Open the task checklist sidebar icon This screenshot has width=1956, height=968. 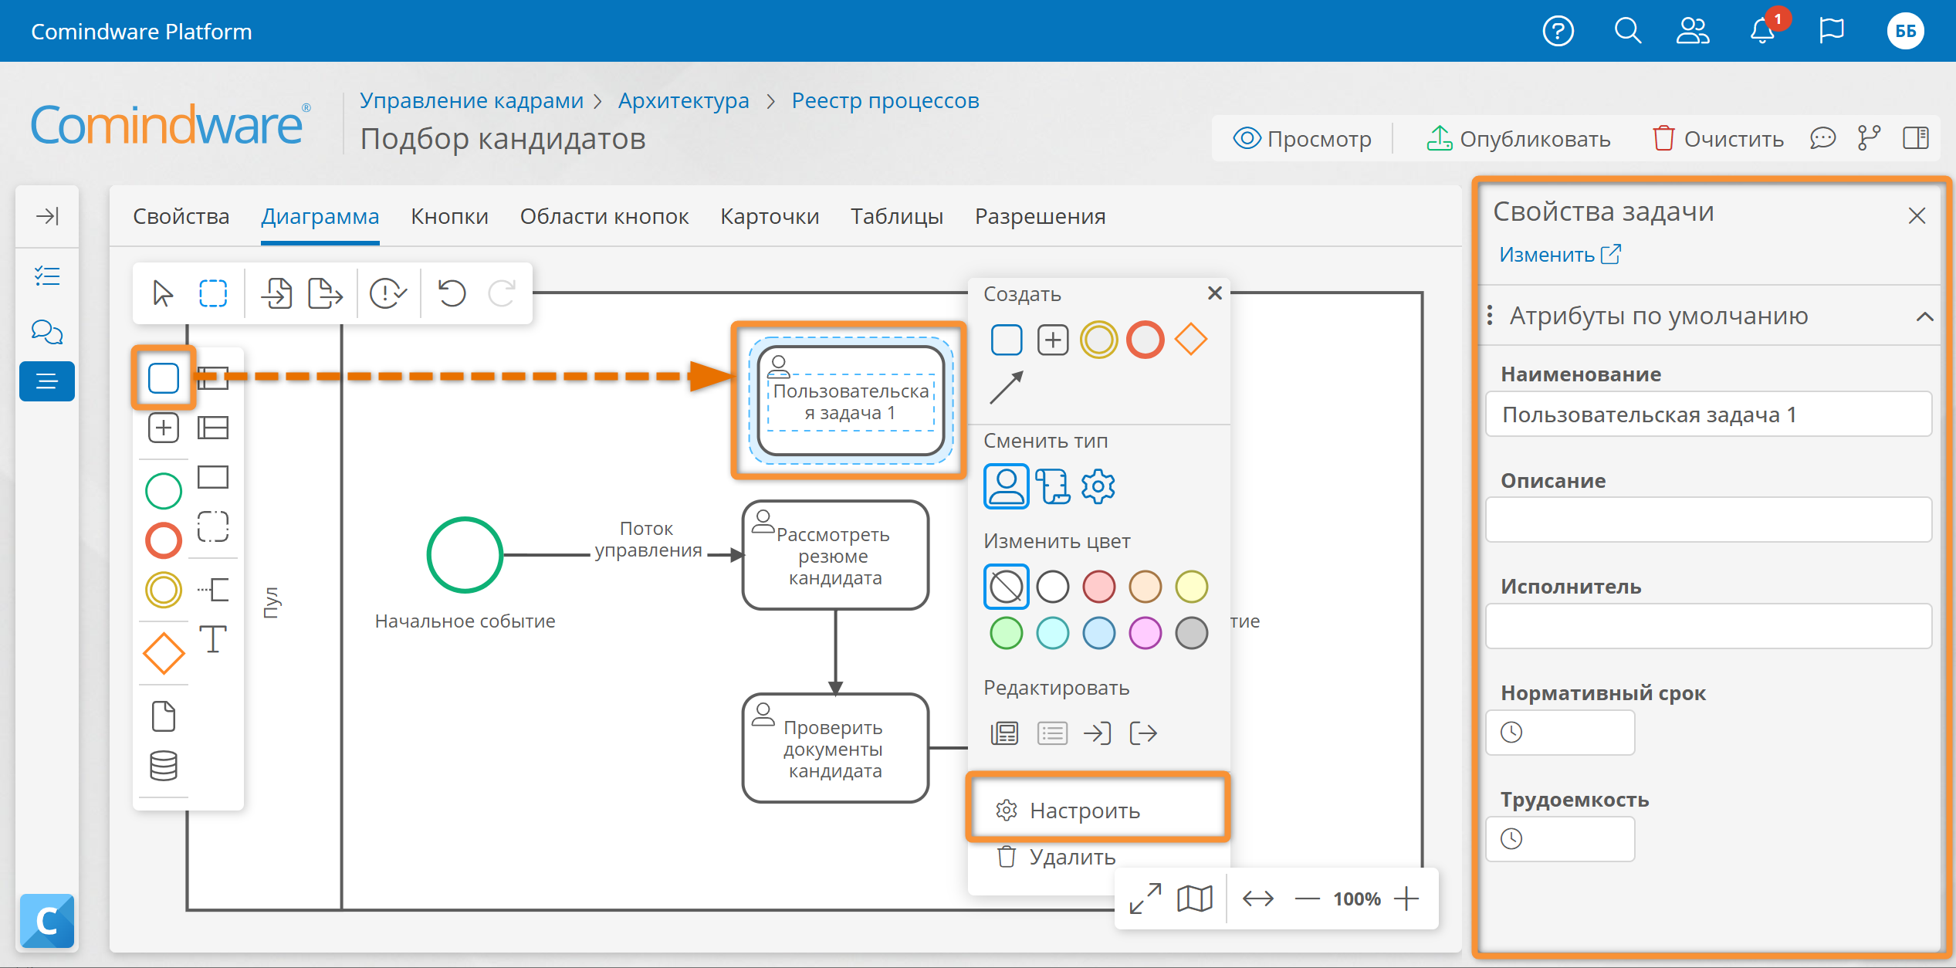click(x=47, y=276)
